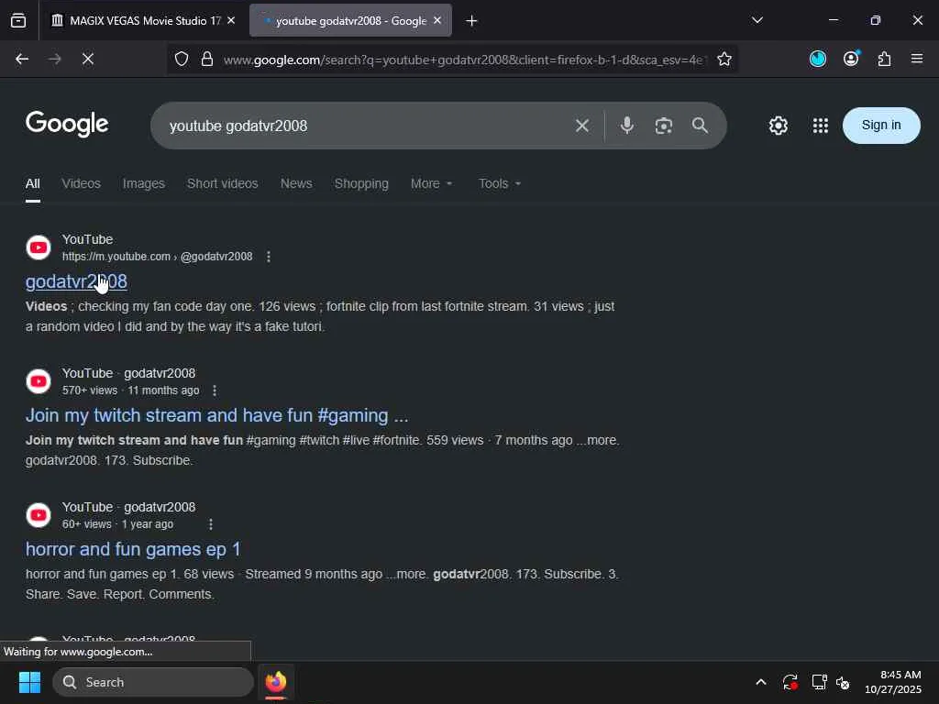Open the display network tray icon
Image resolution: width=939 pixels, height=704 pixels.
[x=819, y=682]
